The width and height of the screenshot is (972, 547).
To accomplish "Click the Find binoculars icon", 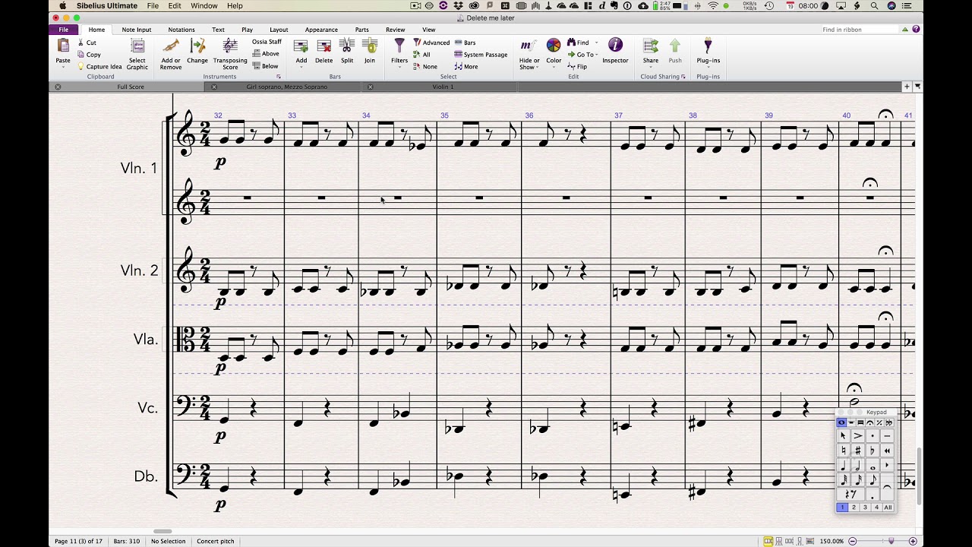I will click(571, 43).
